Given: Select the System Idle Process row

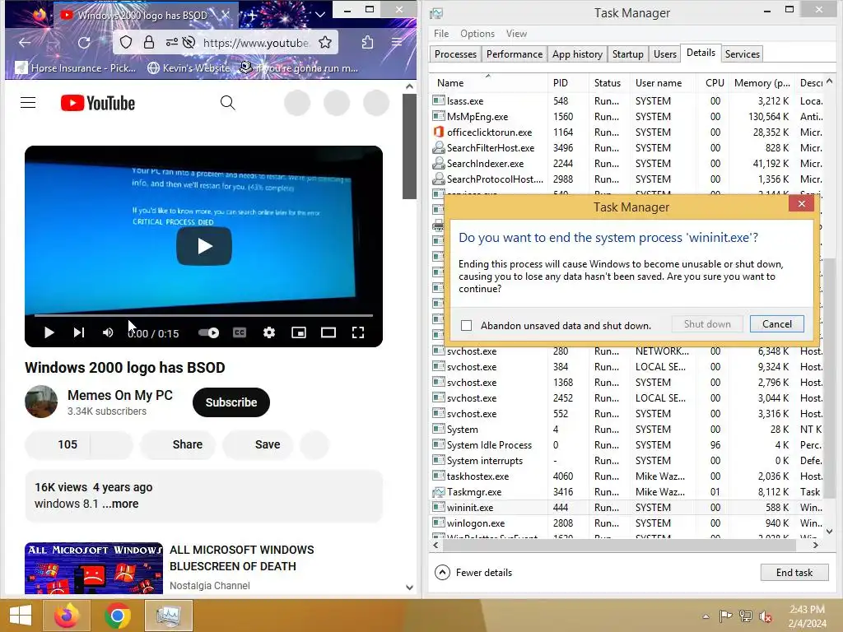Looking at the screenshot, I should 626,445.
